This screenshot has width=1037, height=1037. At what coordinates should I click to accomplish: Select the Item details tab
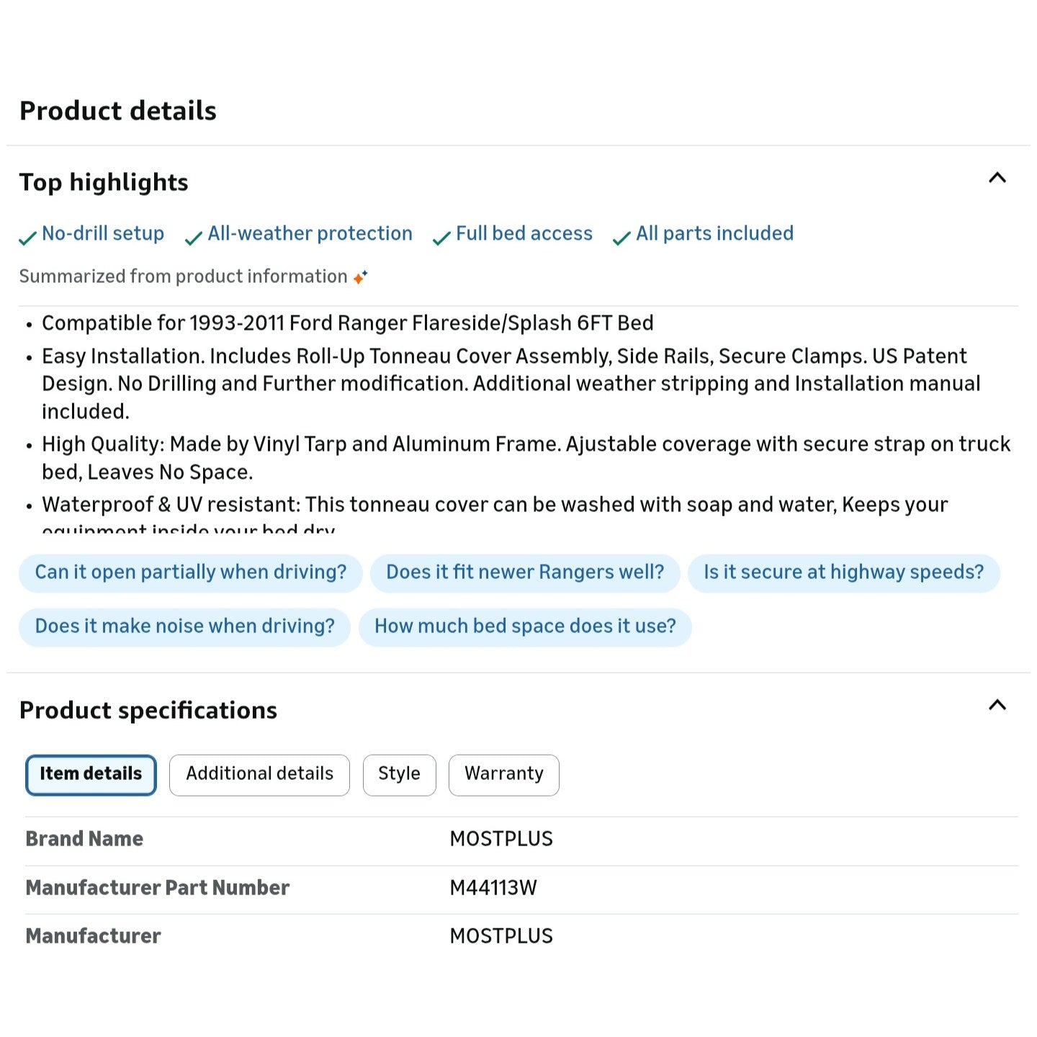(x=91, y=774)
